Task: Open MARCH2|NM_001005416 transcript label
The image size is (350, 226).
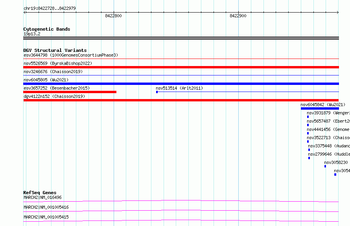Action: [46, 207]
